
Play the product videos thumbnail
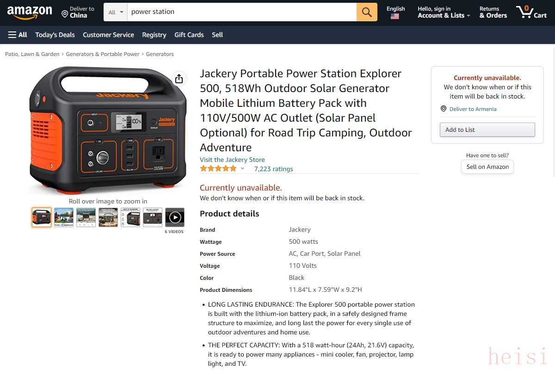tap(175, 217)
